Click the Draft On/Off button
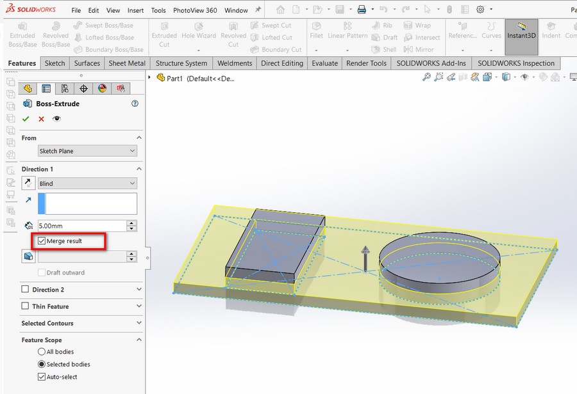 point(28,256)
